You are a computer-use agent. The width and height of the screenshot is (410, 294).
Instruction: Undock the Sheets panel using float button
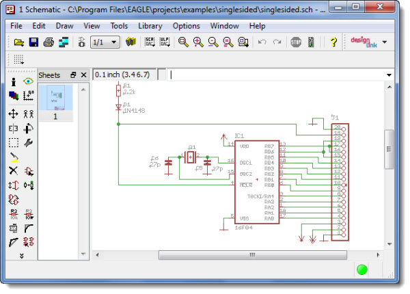click(x=73, y=75)
